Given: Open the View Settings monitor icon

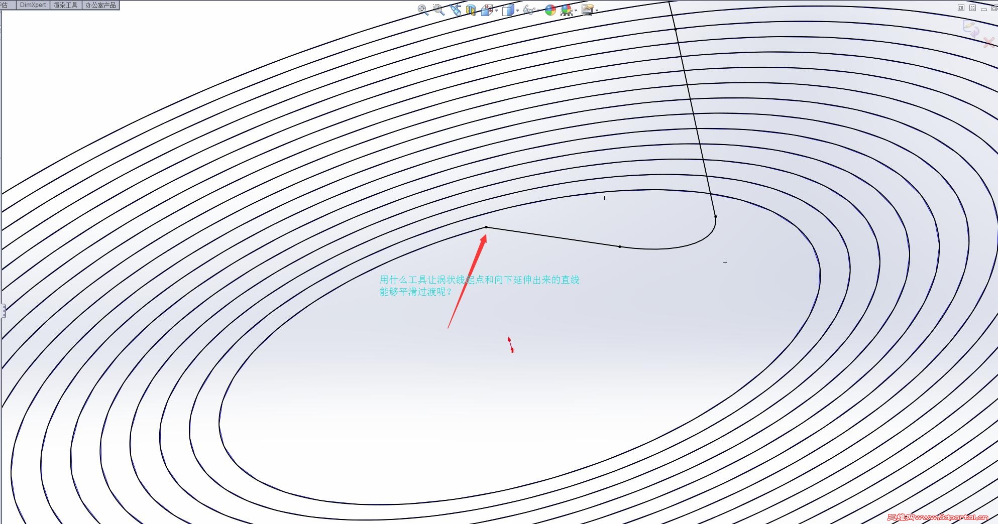Looking at the screenshot, I should click(x=587, y=10).
